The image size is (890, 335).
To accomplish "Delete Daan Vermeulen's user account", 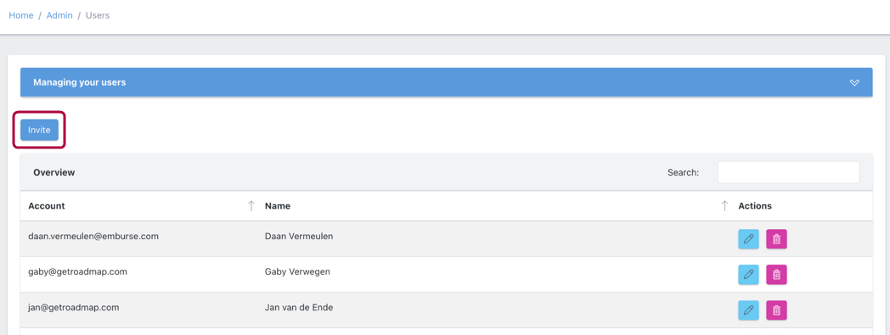I will click(776, 239).
